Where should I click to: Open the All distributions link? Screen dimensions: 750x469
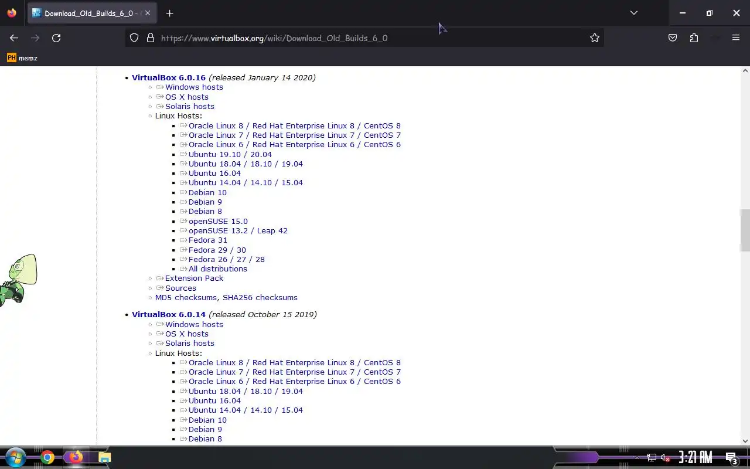217,269
